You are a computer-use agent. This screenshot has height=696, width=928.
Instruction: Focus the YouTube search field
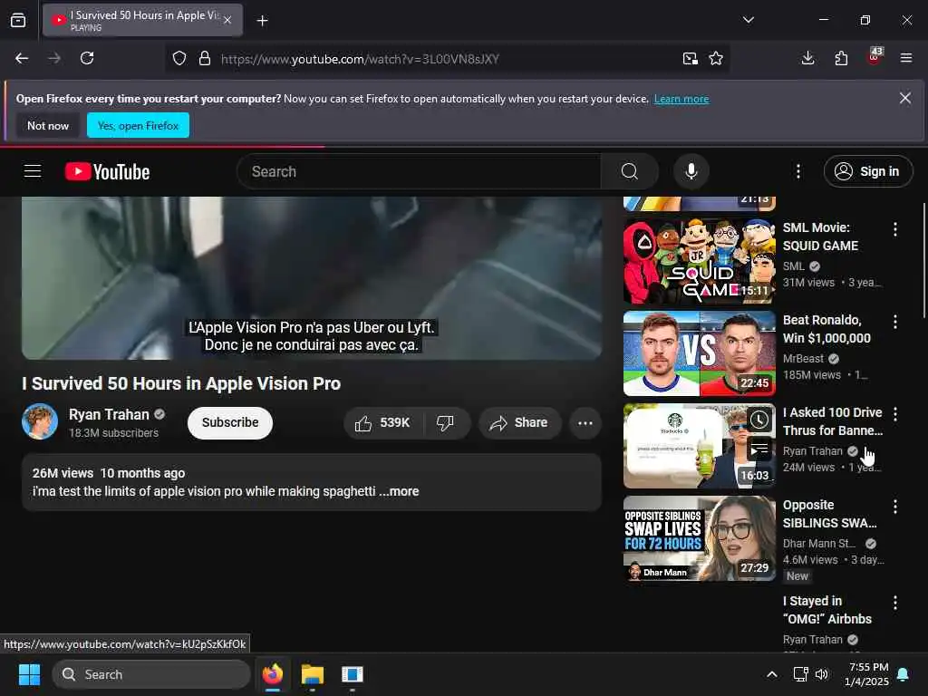(419, 171)
